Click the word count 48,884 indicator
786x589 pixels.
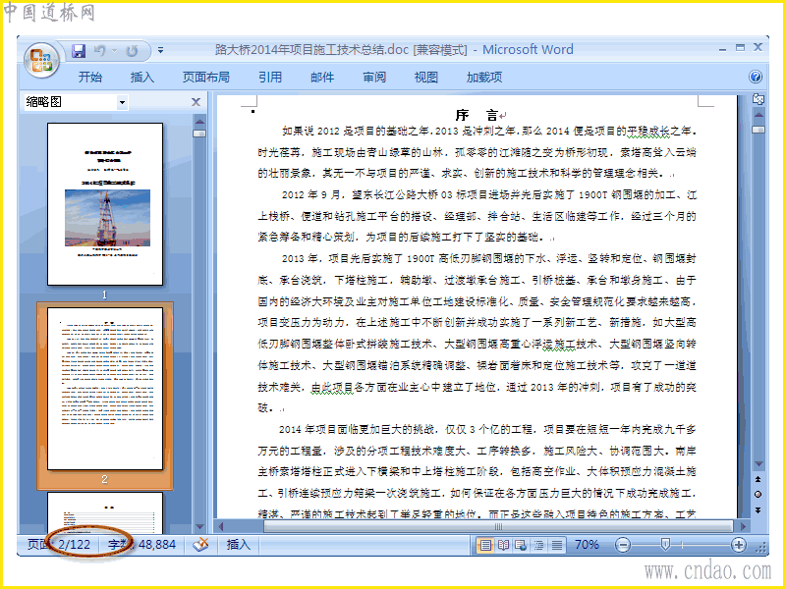pos(142,545)
